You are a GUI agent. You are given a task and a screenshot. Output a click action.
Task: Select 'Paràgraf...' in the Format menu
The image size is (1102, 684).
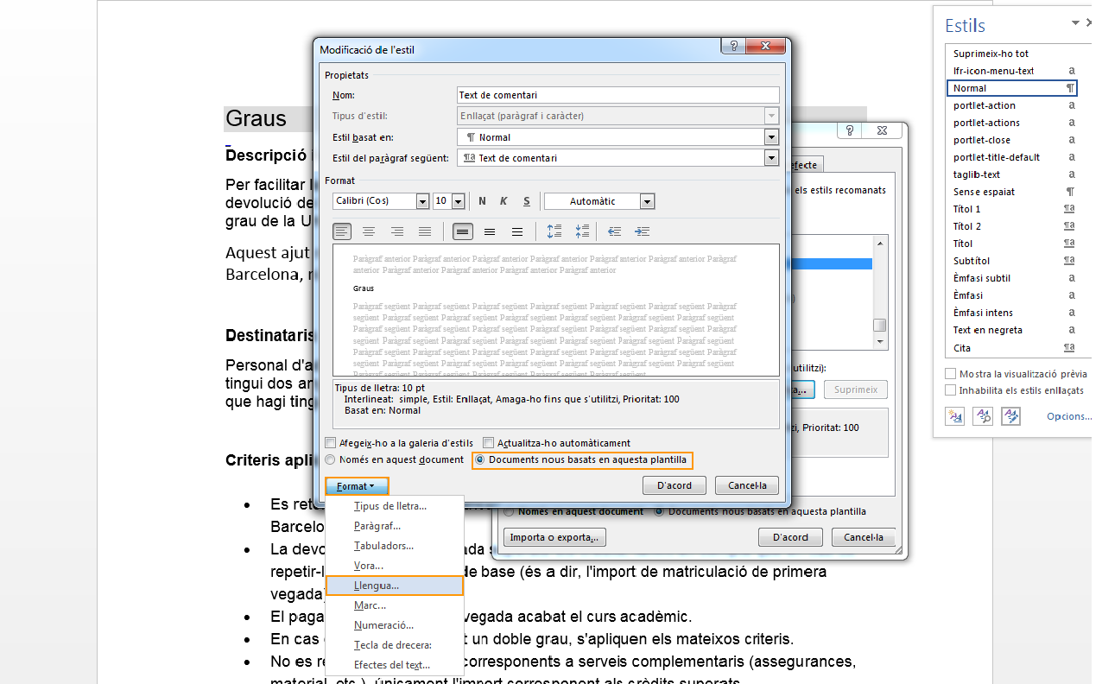tap(377, 526)
